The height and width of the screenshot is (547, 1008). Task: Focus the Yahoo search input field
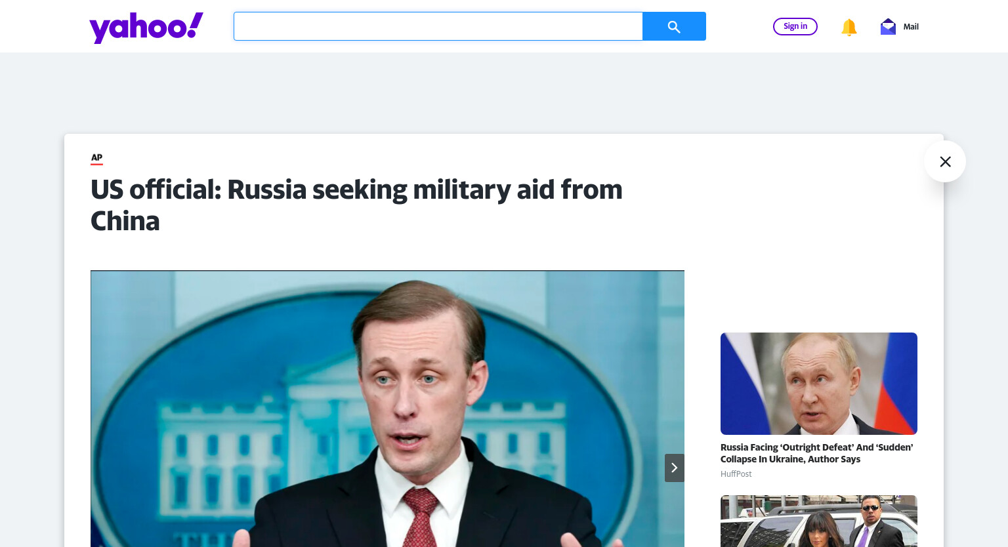coord(438,26)
